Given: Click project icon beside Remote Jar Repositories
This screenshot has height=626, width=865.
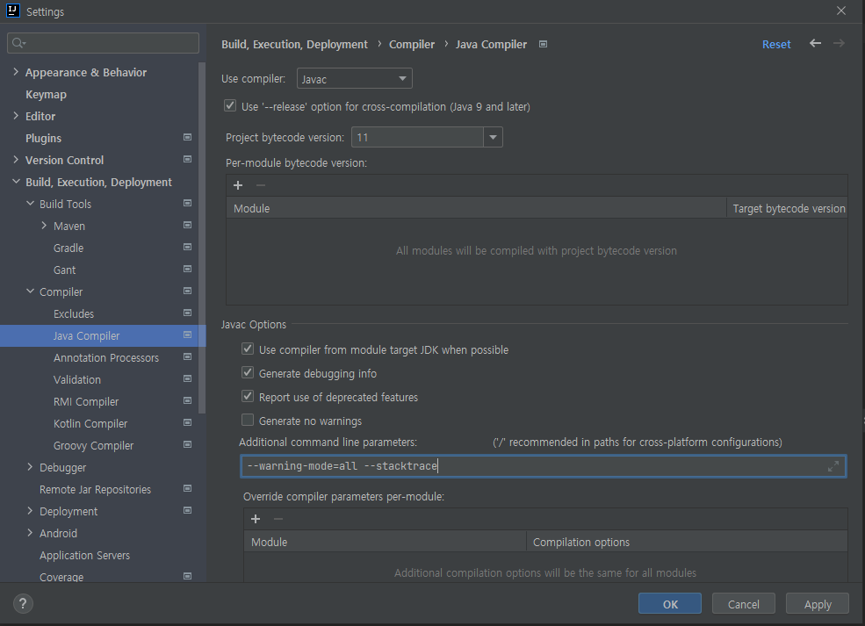Looking at the screenshot, I should coord(188,489).
